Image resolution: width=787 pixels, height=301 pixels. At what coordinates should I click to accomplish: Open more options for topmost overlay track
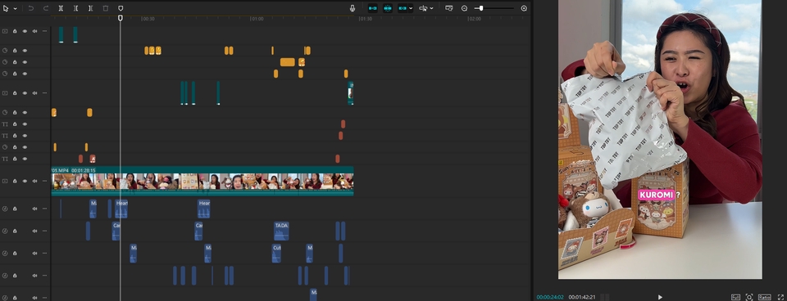44,31
